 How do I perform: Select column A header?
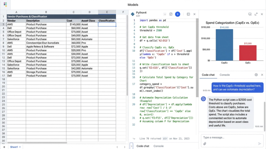[16, 12]
